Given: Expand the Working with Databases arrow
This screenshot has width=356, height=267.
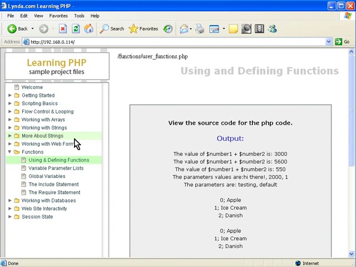Looking at the screenshot, I should 10,200.
